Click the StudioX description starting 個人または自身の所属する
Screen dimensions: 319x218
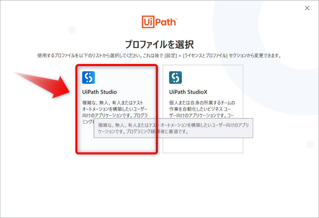[x=202, y=109]
